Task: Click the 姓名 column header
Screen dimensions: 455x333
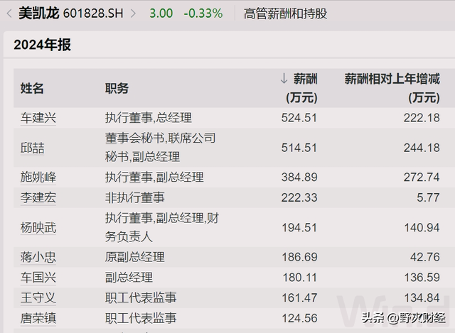Action: [32, 88]
